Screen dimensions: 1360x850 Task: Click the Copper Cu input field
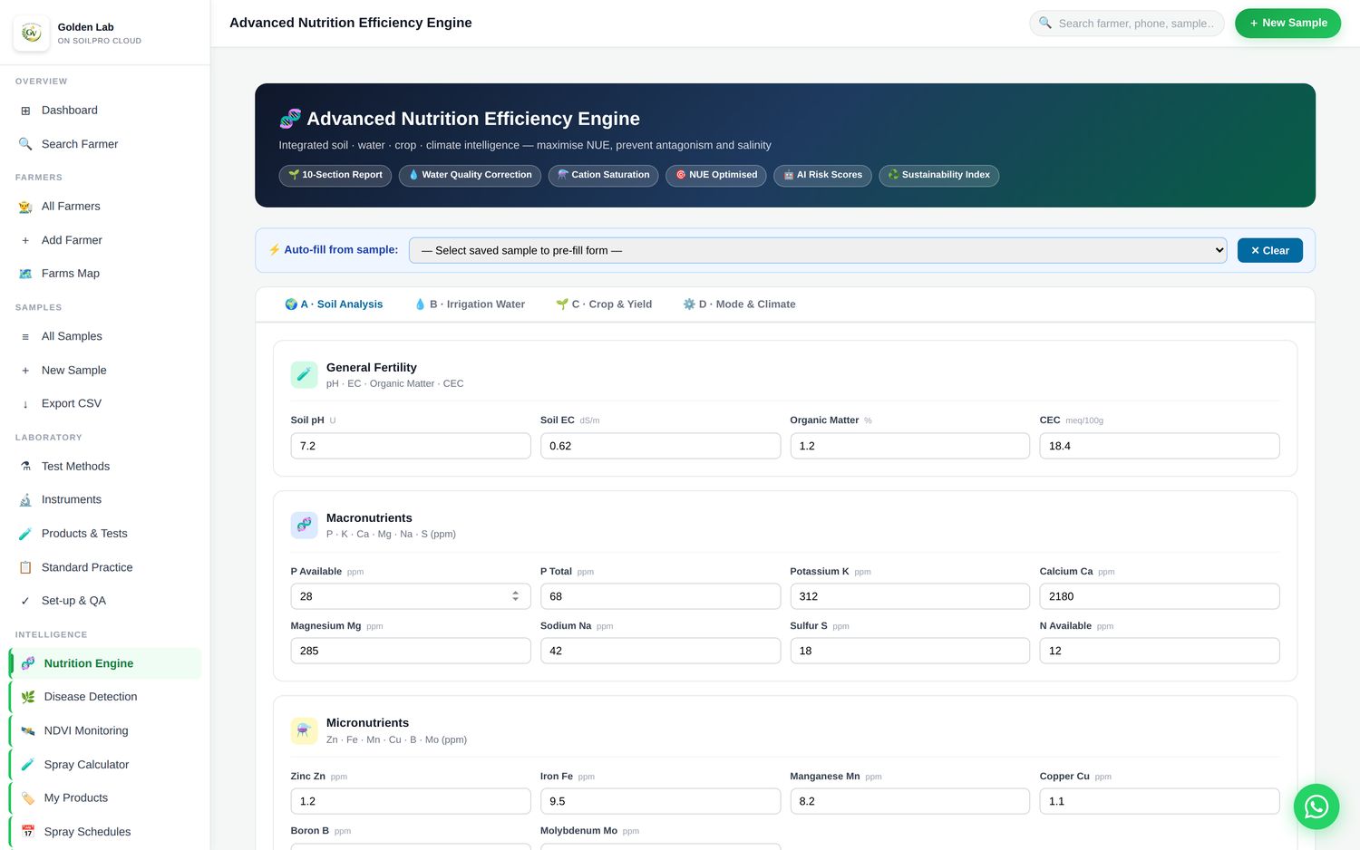pyautogui.click(x=1160, y=801)
